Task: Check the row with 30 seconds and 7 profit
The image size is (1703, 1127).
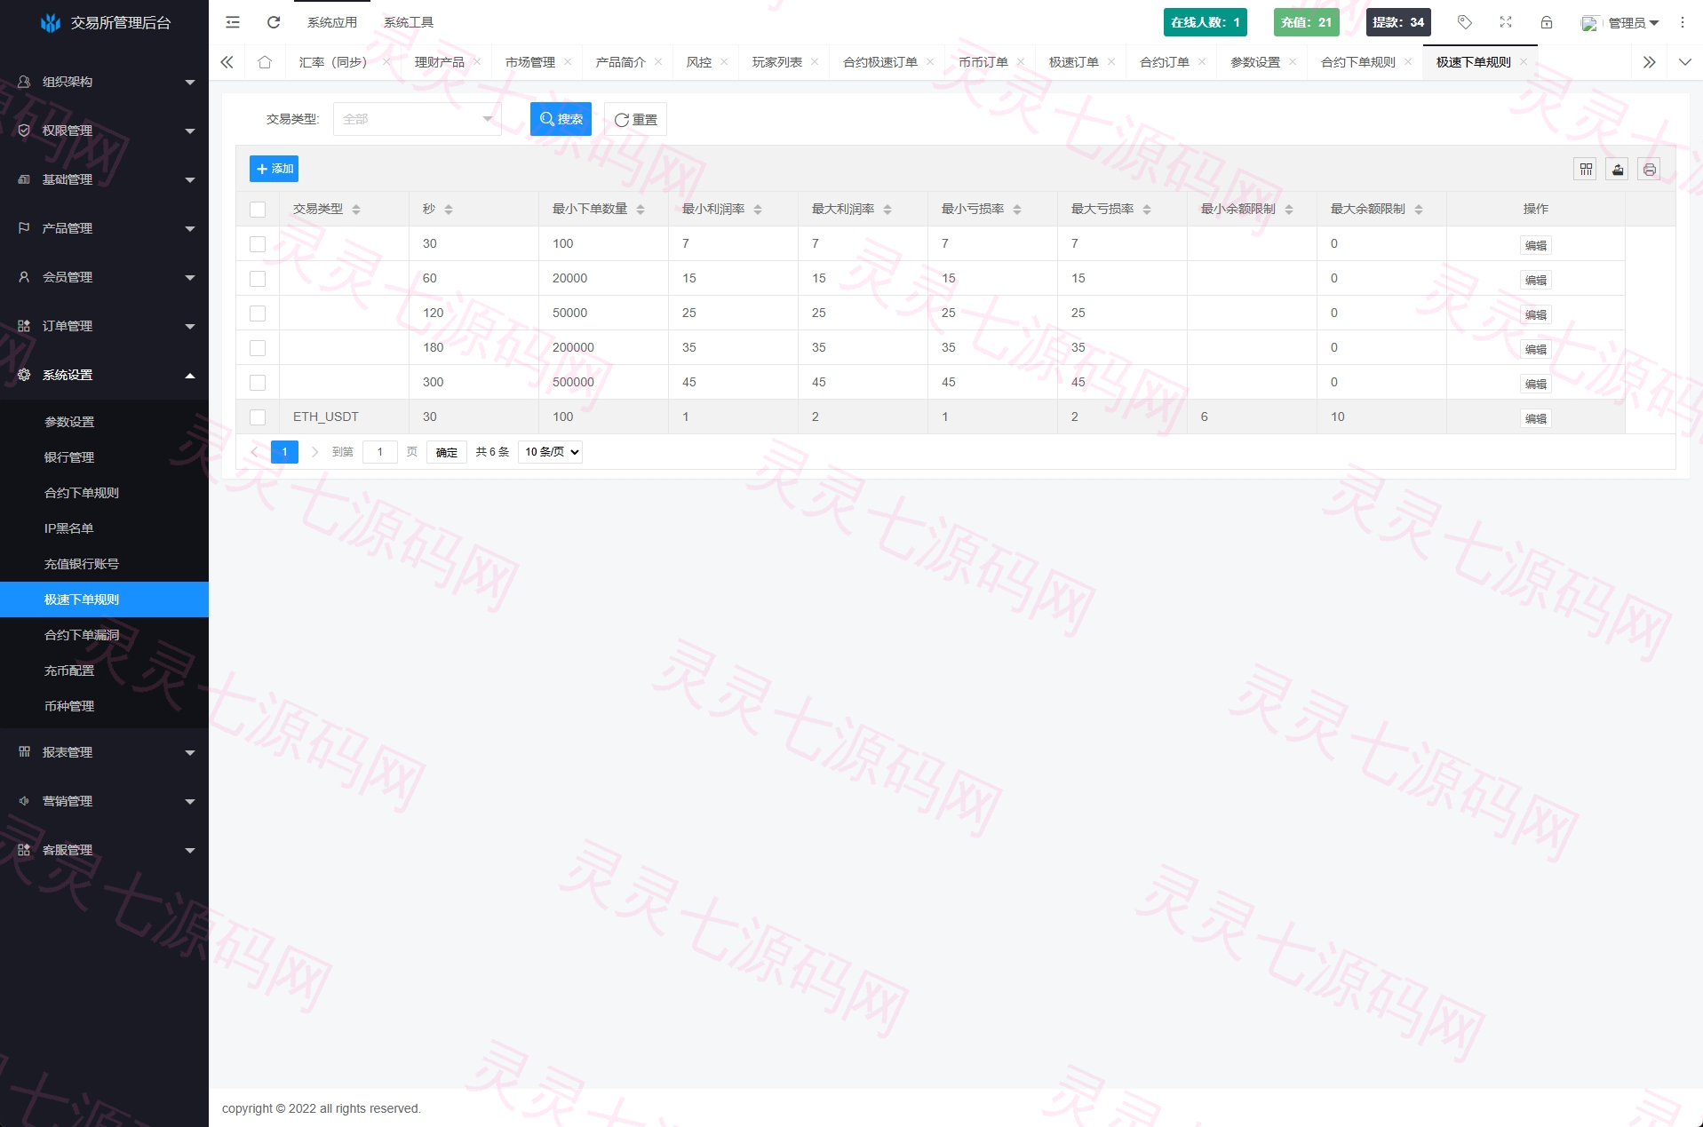Action: tap(258, 244)
